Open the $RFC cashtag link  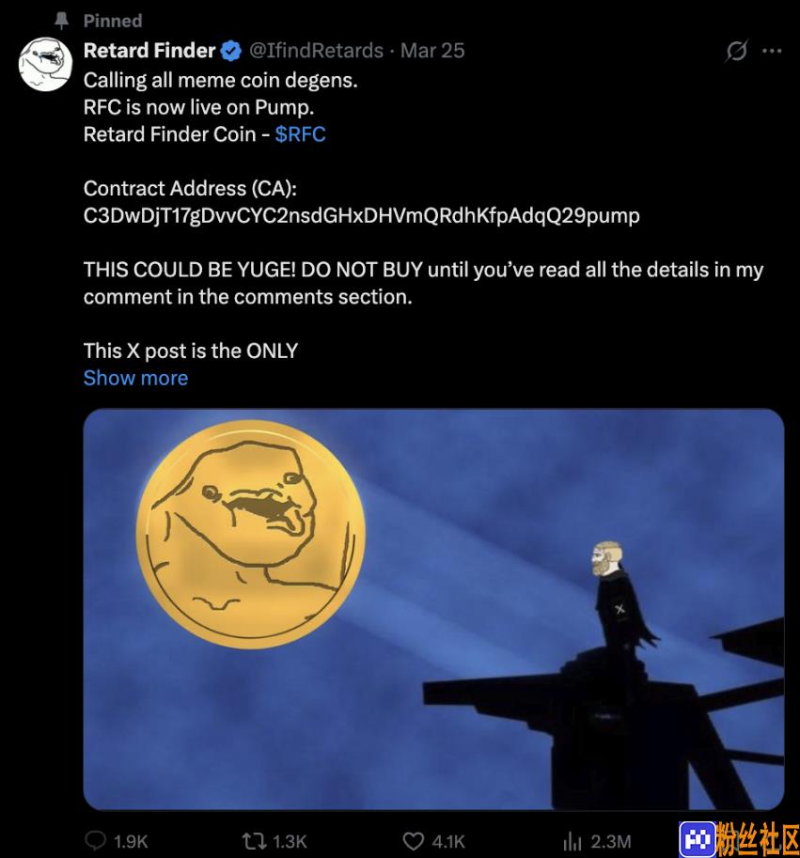click(x=301, y=134)
